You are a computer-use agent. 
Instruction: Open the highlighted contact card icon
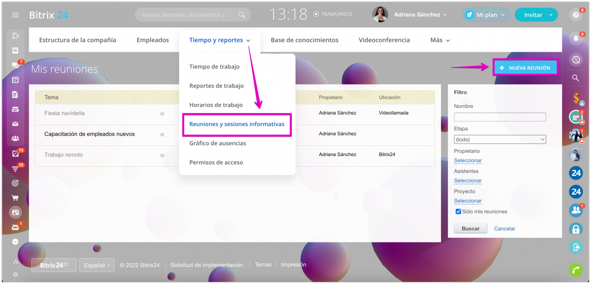click(x=15, y=212)
